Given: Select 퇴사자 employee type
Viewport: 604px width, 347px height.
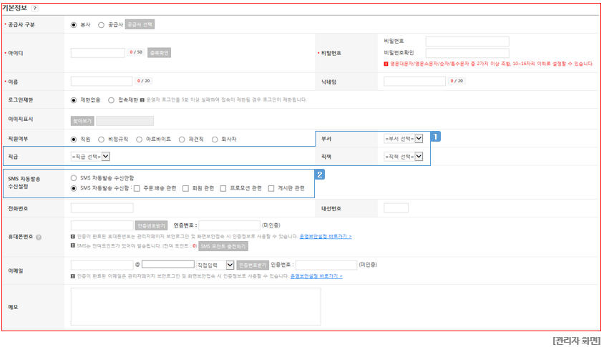Looking at the screenshot, I should [x=215, y=140].
